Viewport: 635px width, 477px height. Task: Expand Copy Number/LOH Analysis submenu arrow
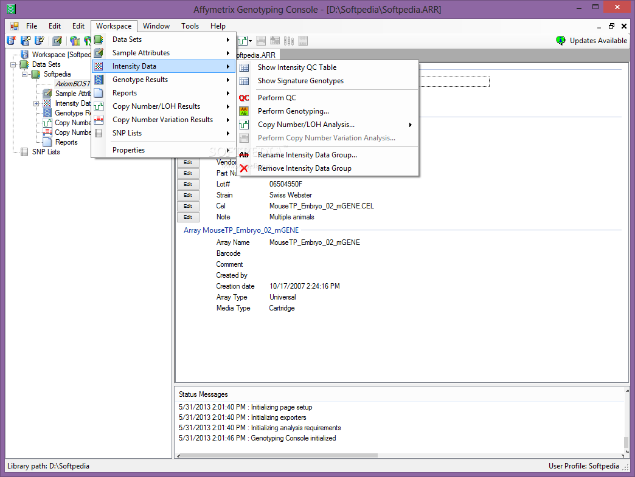pos(410,125)
